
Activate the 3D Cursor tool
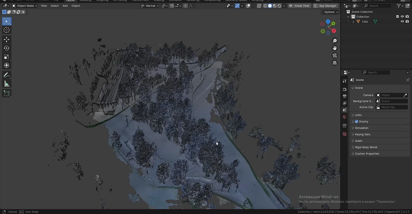[x=7, y=30]
